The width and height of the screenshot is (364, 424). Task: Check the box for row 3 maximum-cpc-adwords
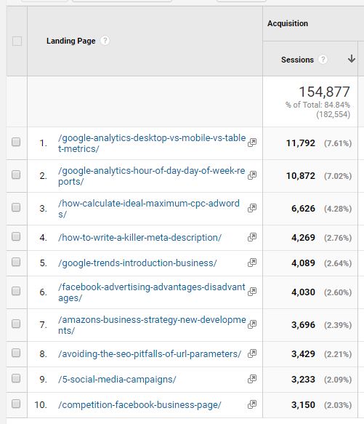[x=16, y=207]
